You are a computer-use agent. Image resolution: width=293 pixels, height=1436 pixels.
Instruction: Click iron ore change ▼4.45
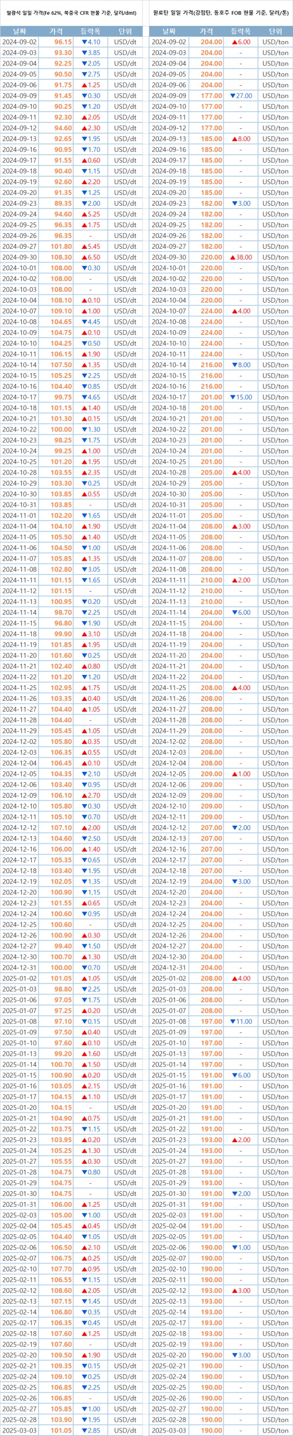tap(91, 322)
